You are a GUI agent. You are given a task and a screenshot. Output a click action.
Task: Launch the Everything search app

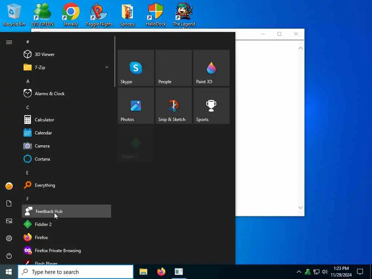tap(66, 185)
